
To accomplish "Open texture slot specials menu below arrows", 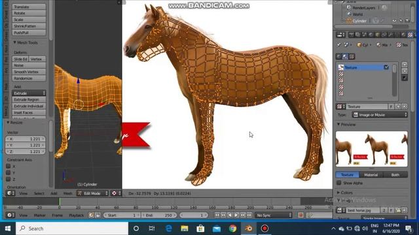I will [x=405, y=78].
